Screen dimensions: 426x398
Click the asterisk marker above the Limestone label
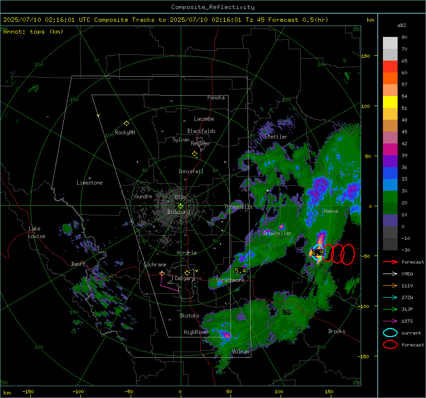pyautogui.click(x=89, y=178)
